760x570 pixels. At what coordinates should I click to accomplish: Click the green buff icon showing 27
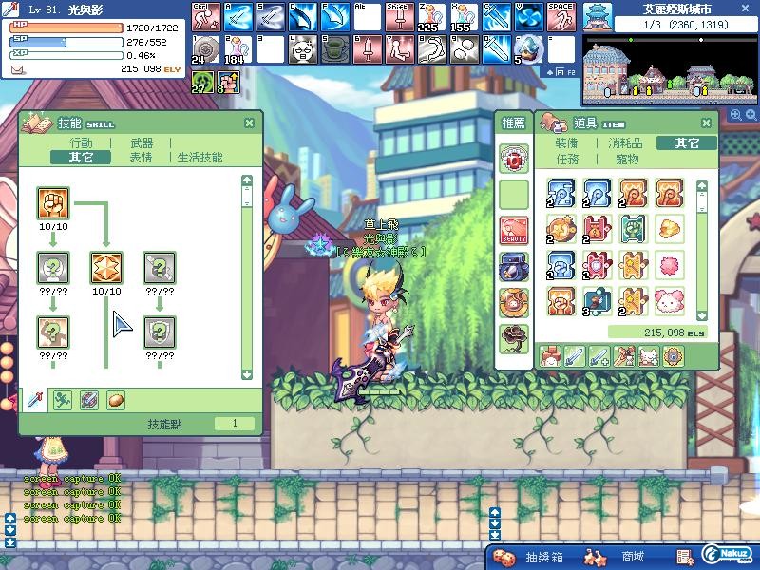click(x=202, y=82)
